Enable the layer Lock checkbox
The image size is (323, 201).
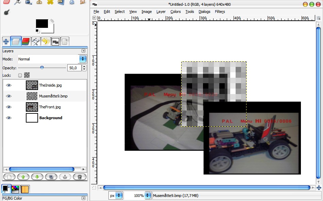tap(20, 75)
